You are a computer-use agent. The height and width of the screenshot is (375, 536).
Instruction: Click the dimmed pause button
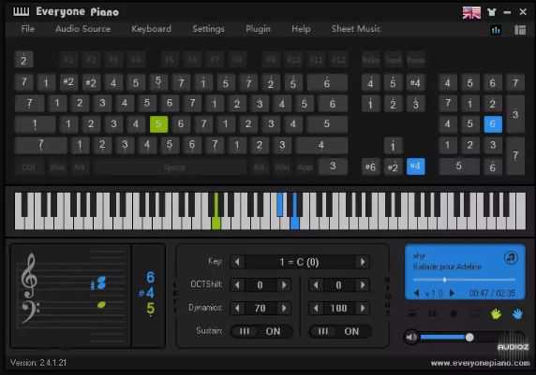[x=432, y=313]
